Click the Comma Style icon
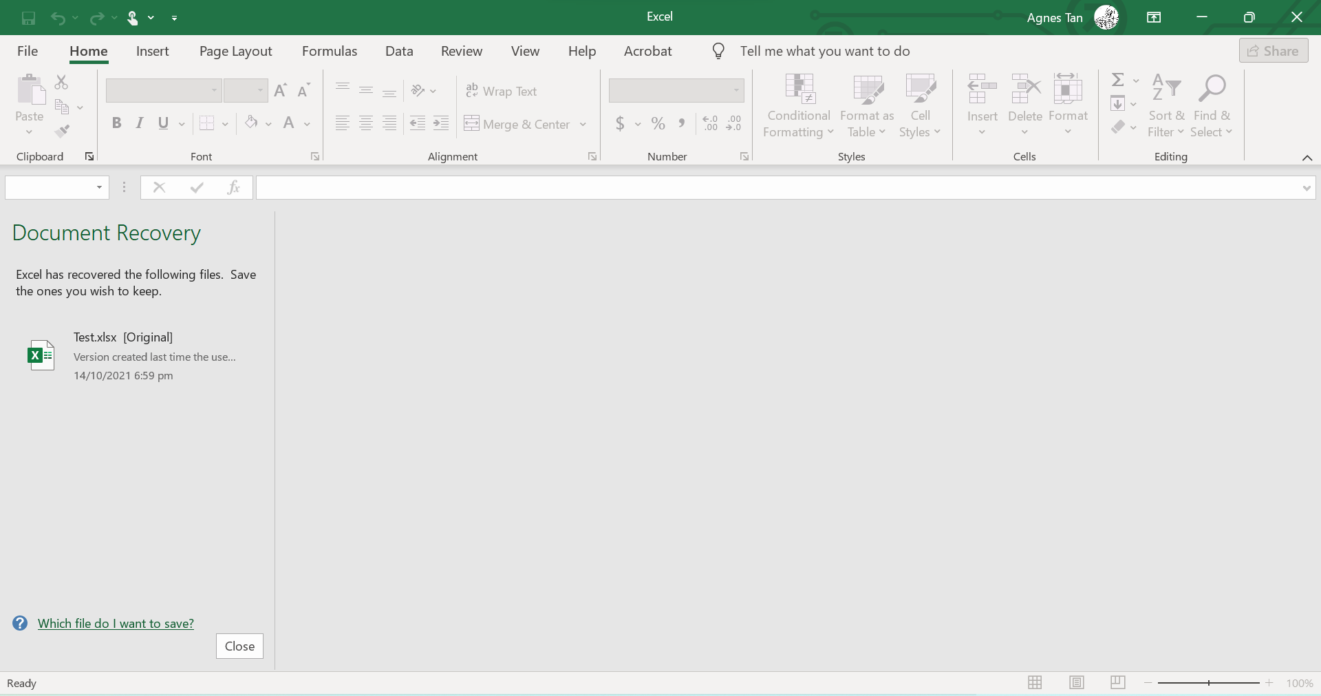The width and height of the screenshot is (1321, 696). pos(681,123)
